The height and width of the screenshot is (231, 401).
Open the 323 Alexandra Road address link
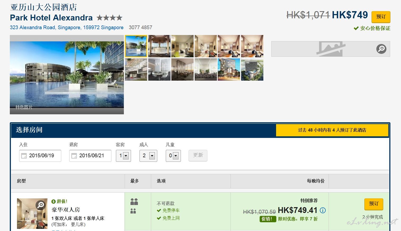click(67, 27)
